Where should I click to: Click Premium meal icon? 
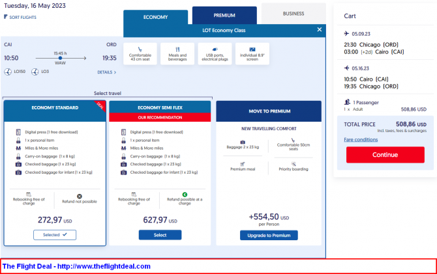click(x=243, y=164)
